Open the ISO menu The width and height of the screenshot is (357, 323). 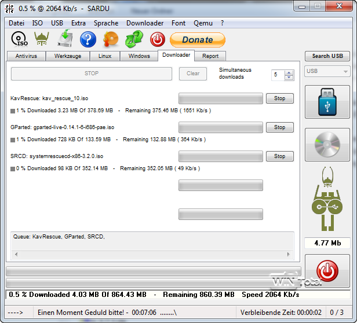click(37, 23)
